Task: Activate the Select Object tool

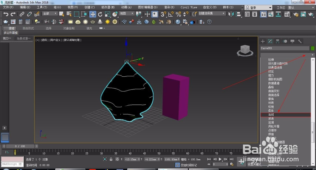Action: pos(62,14)
